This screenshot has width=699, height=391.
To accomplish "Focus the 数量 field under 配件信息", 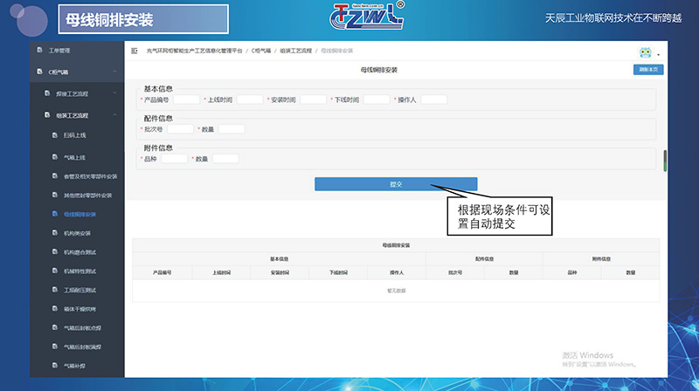I will point(232,129).
